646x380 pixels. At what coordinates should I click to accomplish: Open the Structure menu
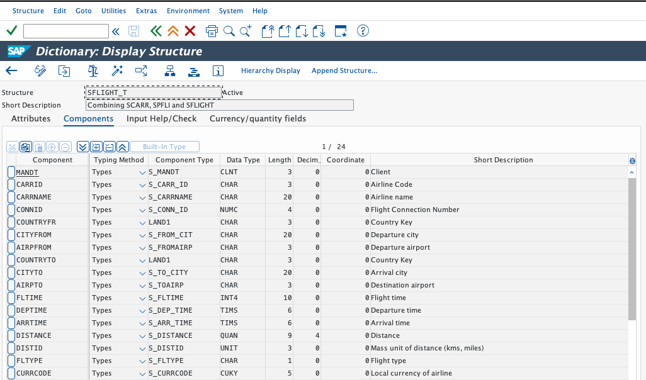click(x=28, y=11)
